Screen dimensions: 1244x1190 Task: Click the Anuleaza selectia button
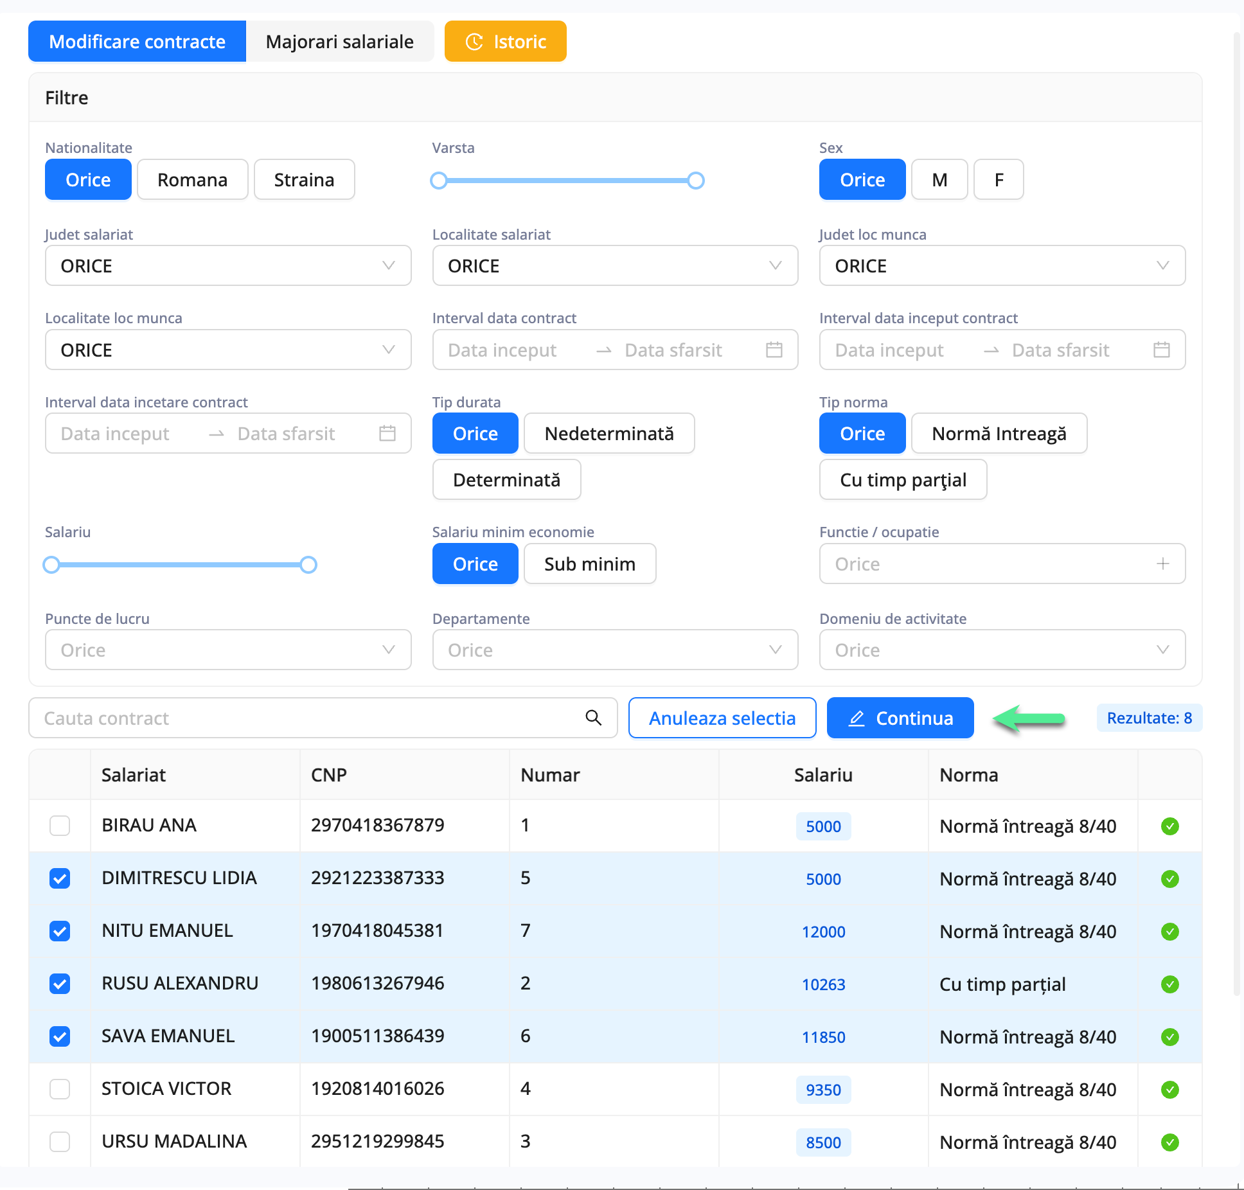[722, 718]
